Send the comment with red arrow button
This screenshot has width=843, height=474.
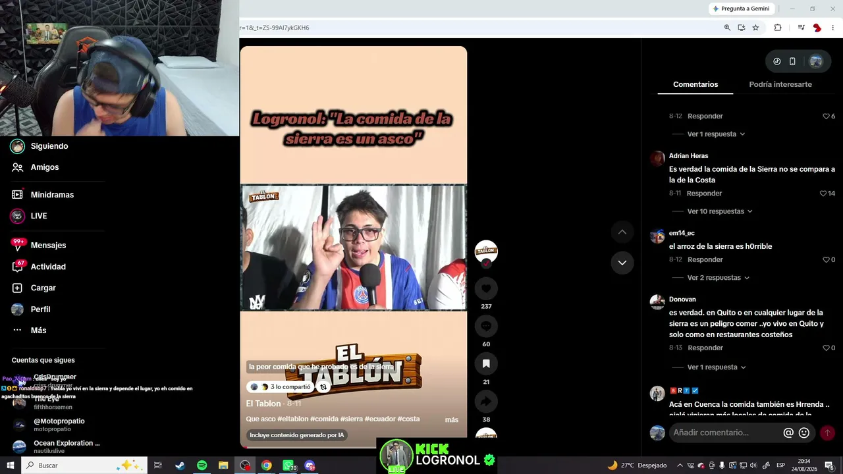tap(827, 433)
